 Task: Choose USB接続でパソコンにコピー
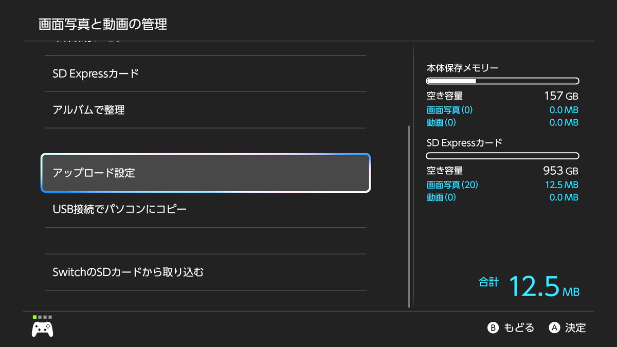[x=206, y=209]
